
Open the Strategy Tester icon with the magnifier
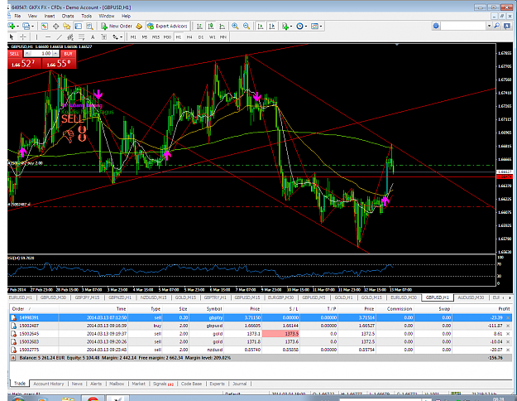pos(89,26)
